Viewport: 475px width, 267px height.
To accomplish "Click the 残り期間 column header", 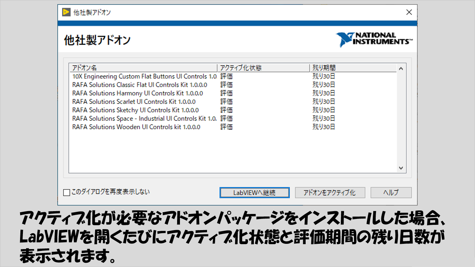I will (353, 68).
